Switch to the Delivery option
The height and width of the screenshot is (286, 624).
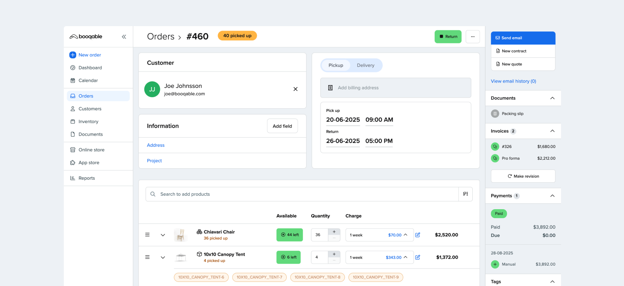366,65
